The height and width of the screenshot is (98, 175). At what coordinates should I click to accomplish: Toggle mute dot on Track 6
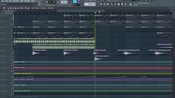click(x=12, y=48)
